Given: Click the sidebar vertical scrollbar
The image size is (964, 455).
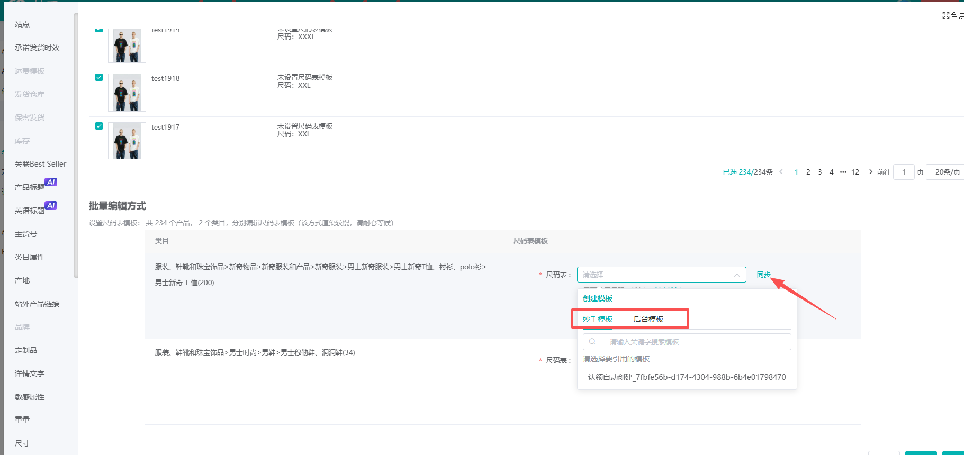Looking at the screenshot, I should coord(76,145).
